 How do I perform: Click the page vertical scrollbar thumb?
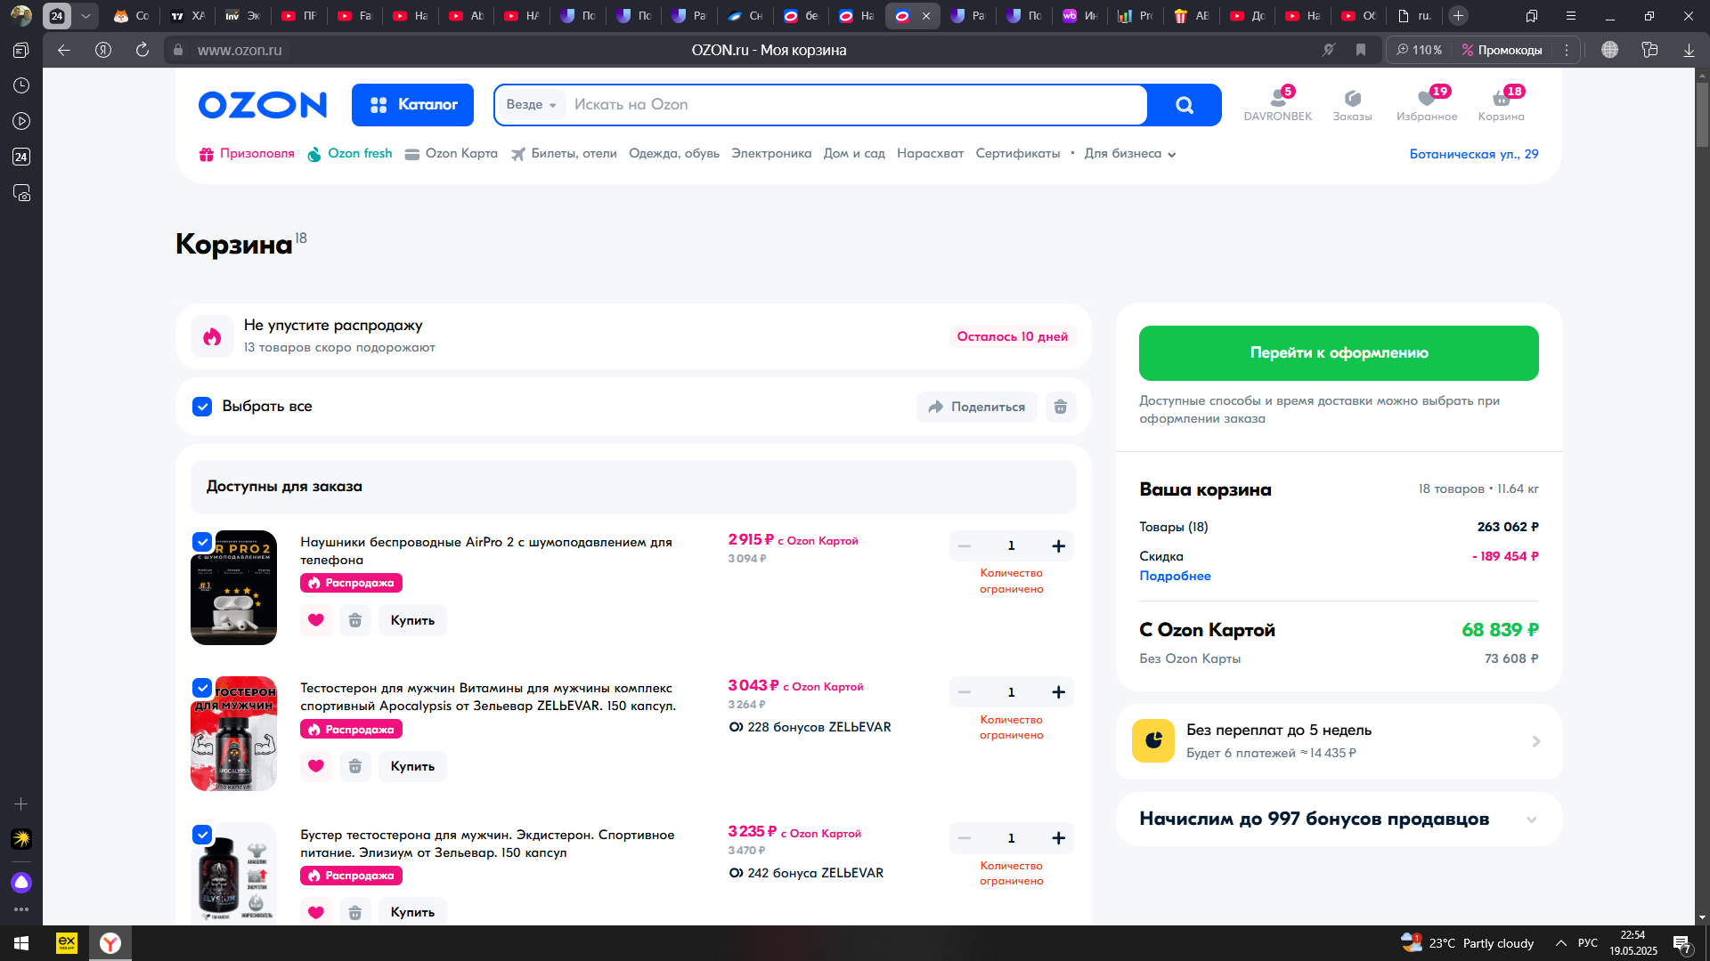pyautogui.click(x=1702, y=115)
